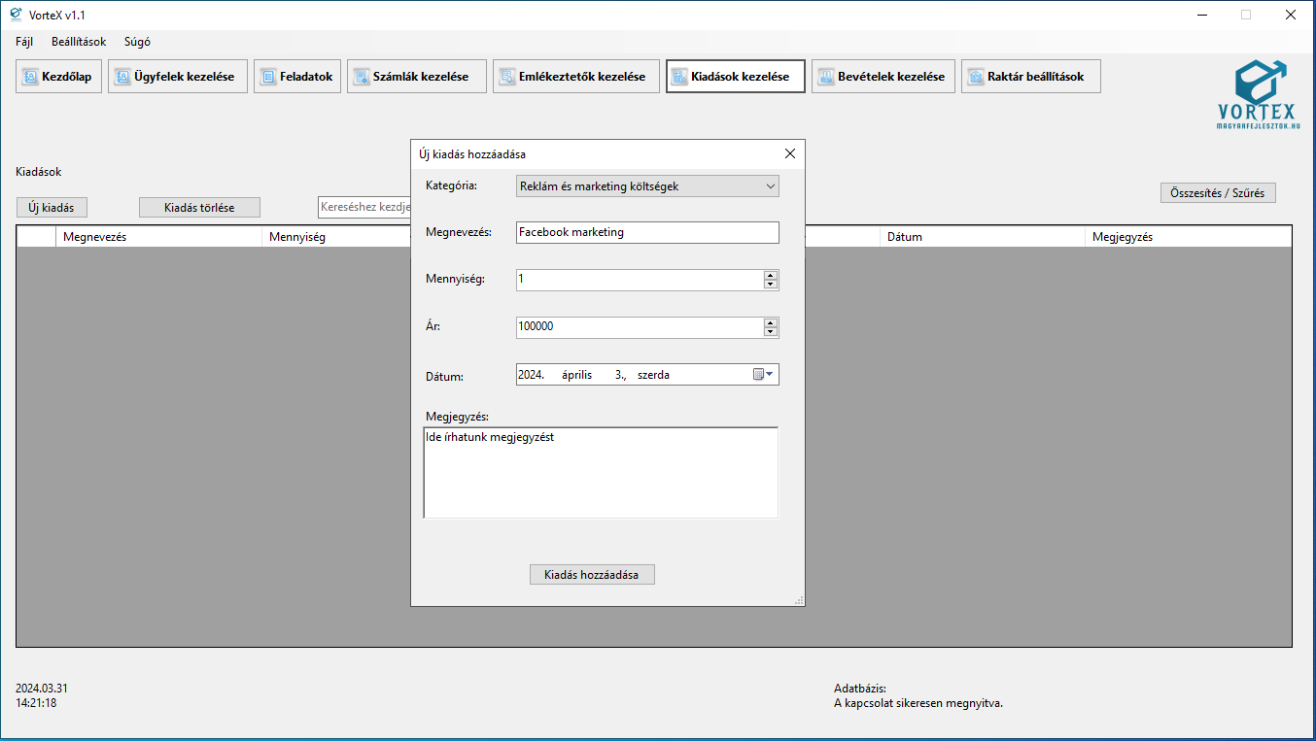Open the Dátum calendar picker dropdown
The width and height of the screenshot is (1316, 741).
[x=764, y=375]
